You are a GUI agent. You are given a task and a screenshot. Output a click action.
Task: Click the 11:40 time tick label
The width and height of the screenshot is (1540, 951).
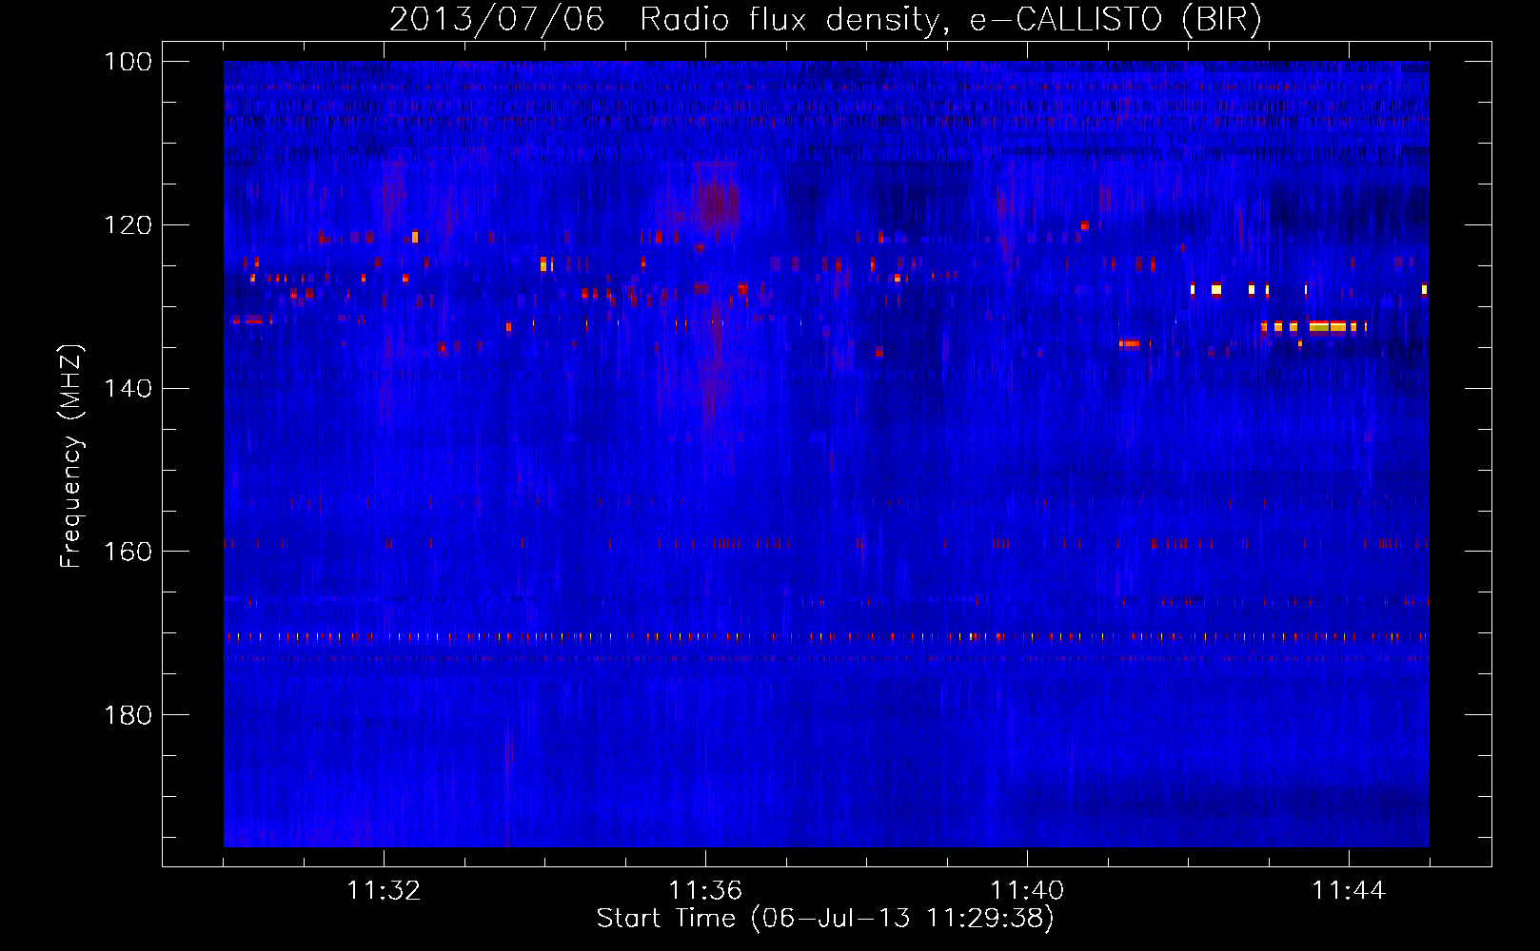(x=1027, y=891)
